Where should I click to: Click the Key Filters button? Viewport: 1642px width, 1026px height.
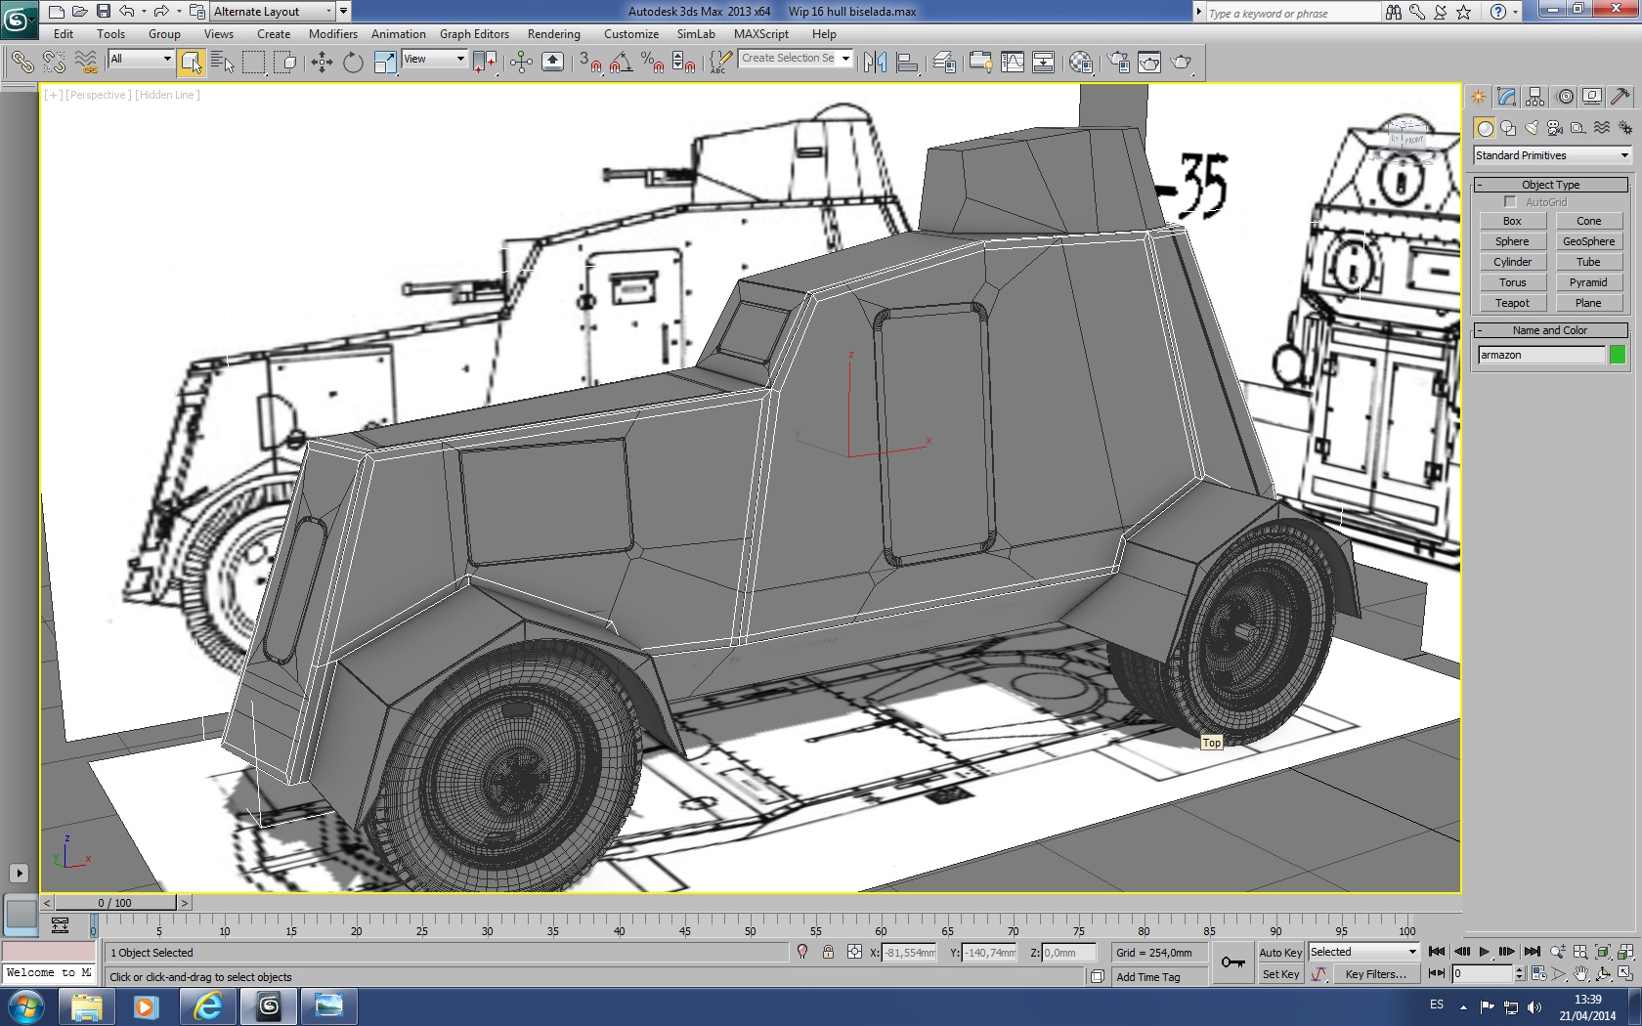[x=1375, y=974]
